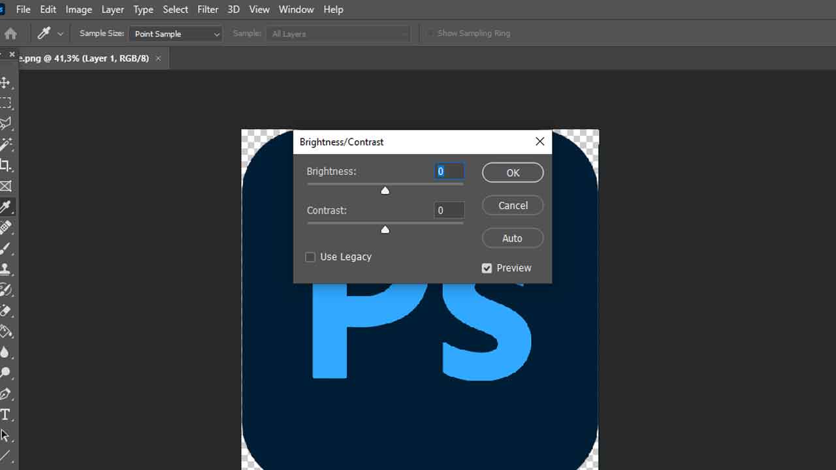The width and height of the screenshot is (836, 470).
Task: Select the Rectangular Marquee tool
Action: point(5,103)
